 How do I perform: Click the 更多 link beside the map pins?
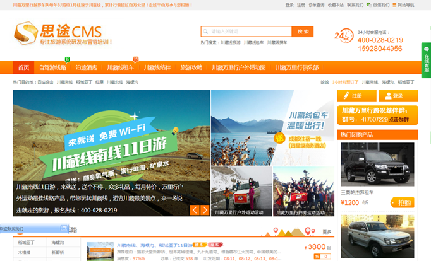pos(327,232)
